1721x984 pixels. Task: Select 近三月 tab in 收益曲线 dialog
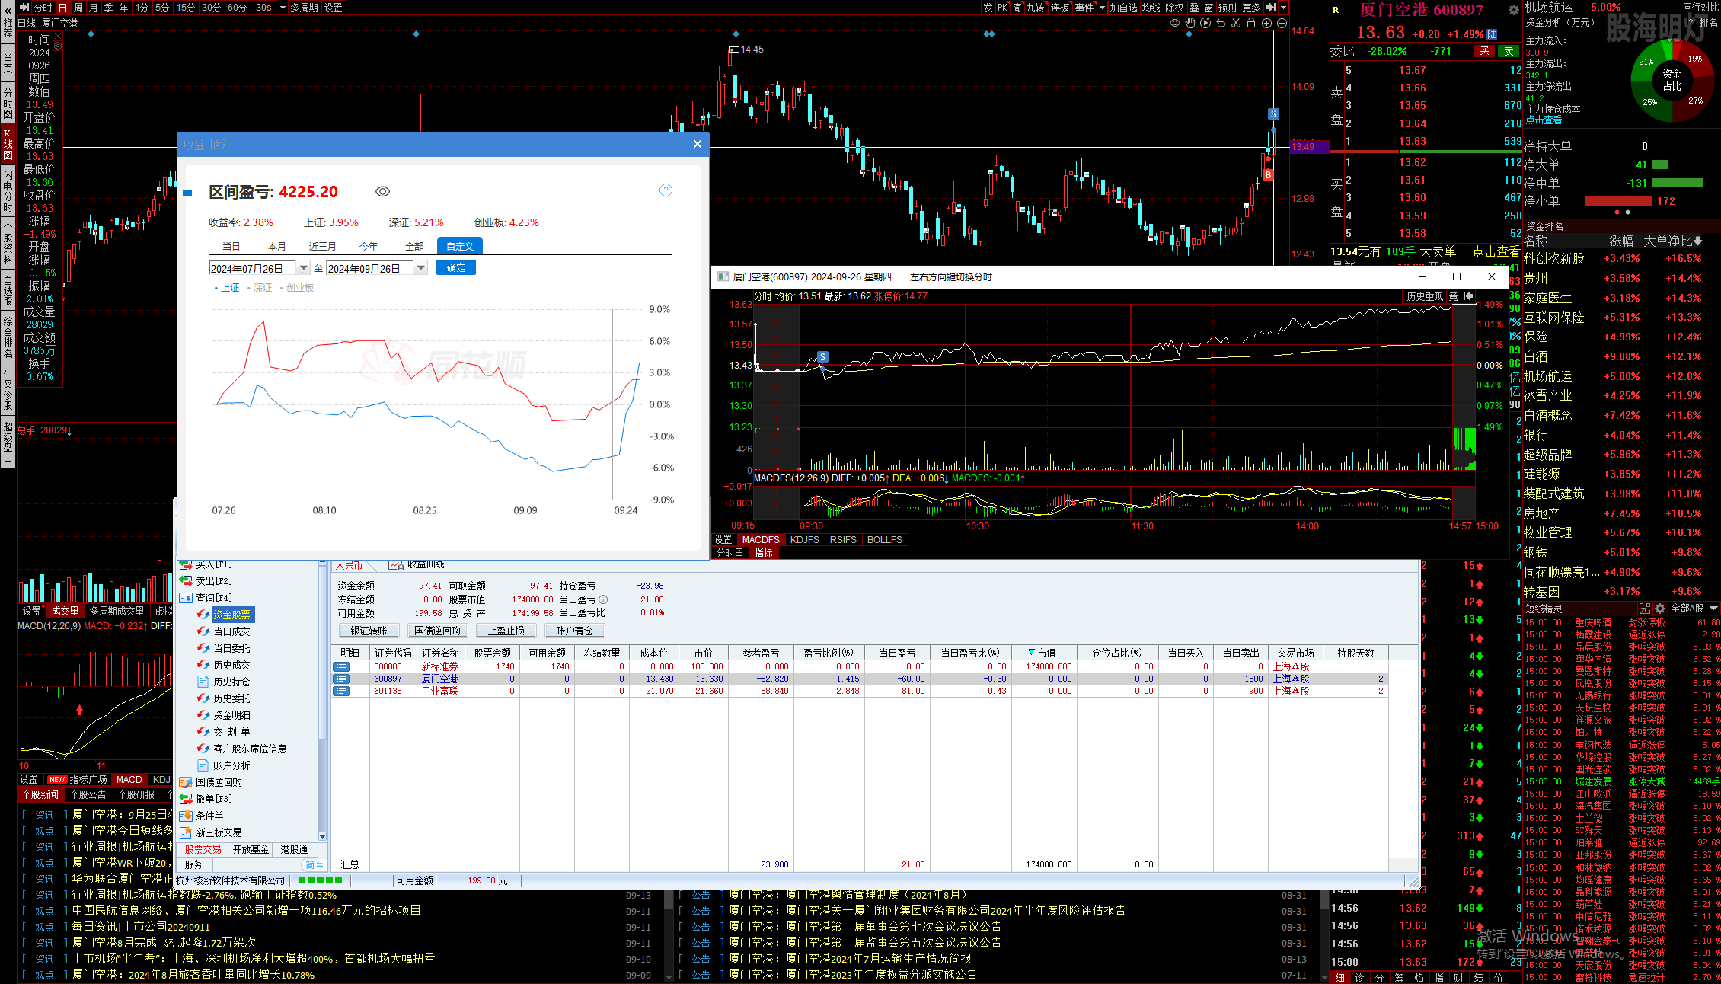pyautogui.click(x=323, y=246)
